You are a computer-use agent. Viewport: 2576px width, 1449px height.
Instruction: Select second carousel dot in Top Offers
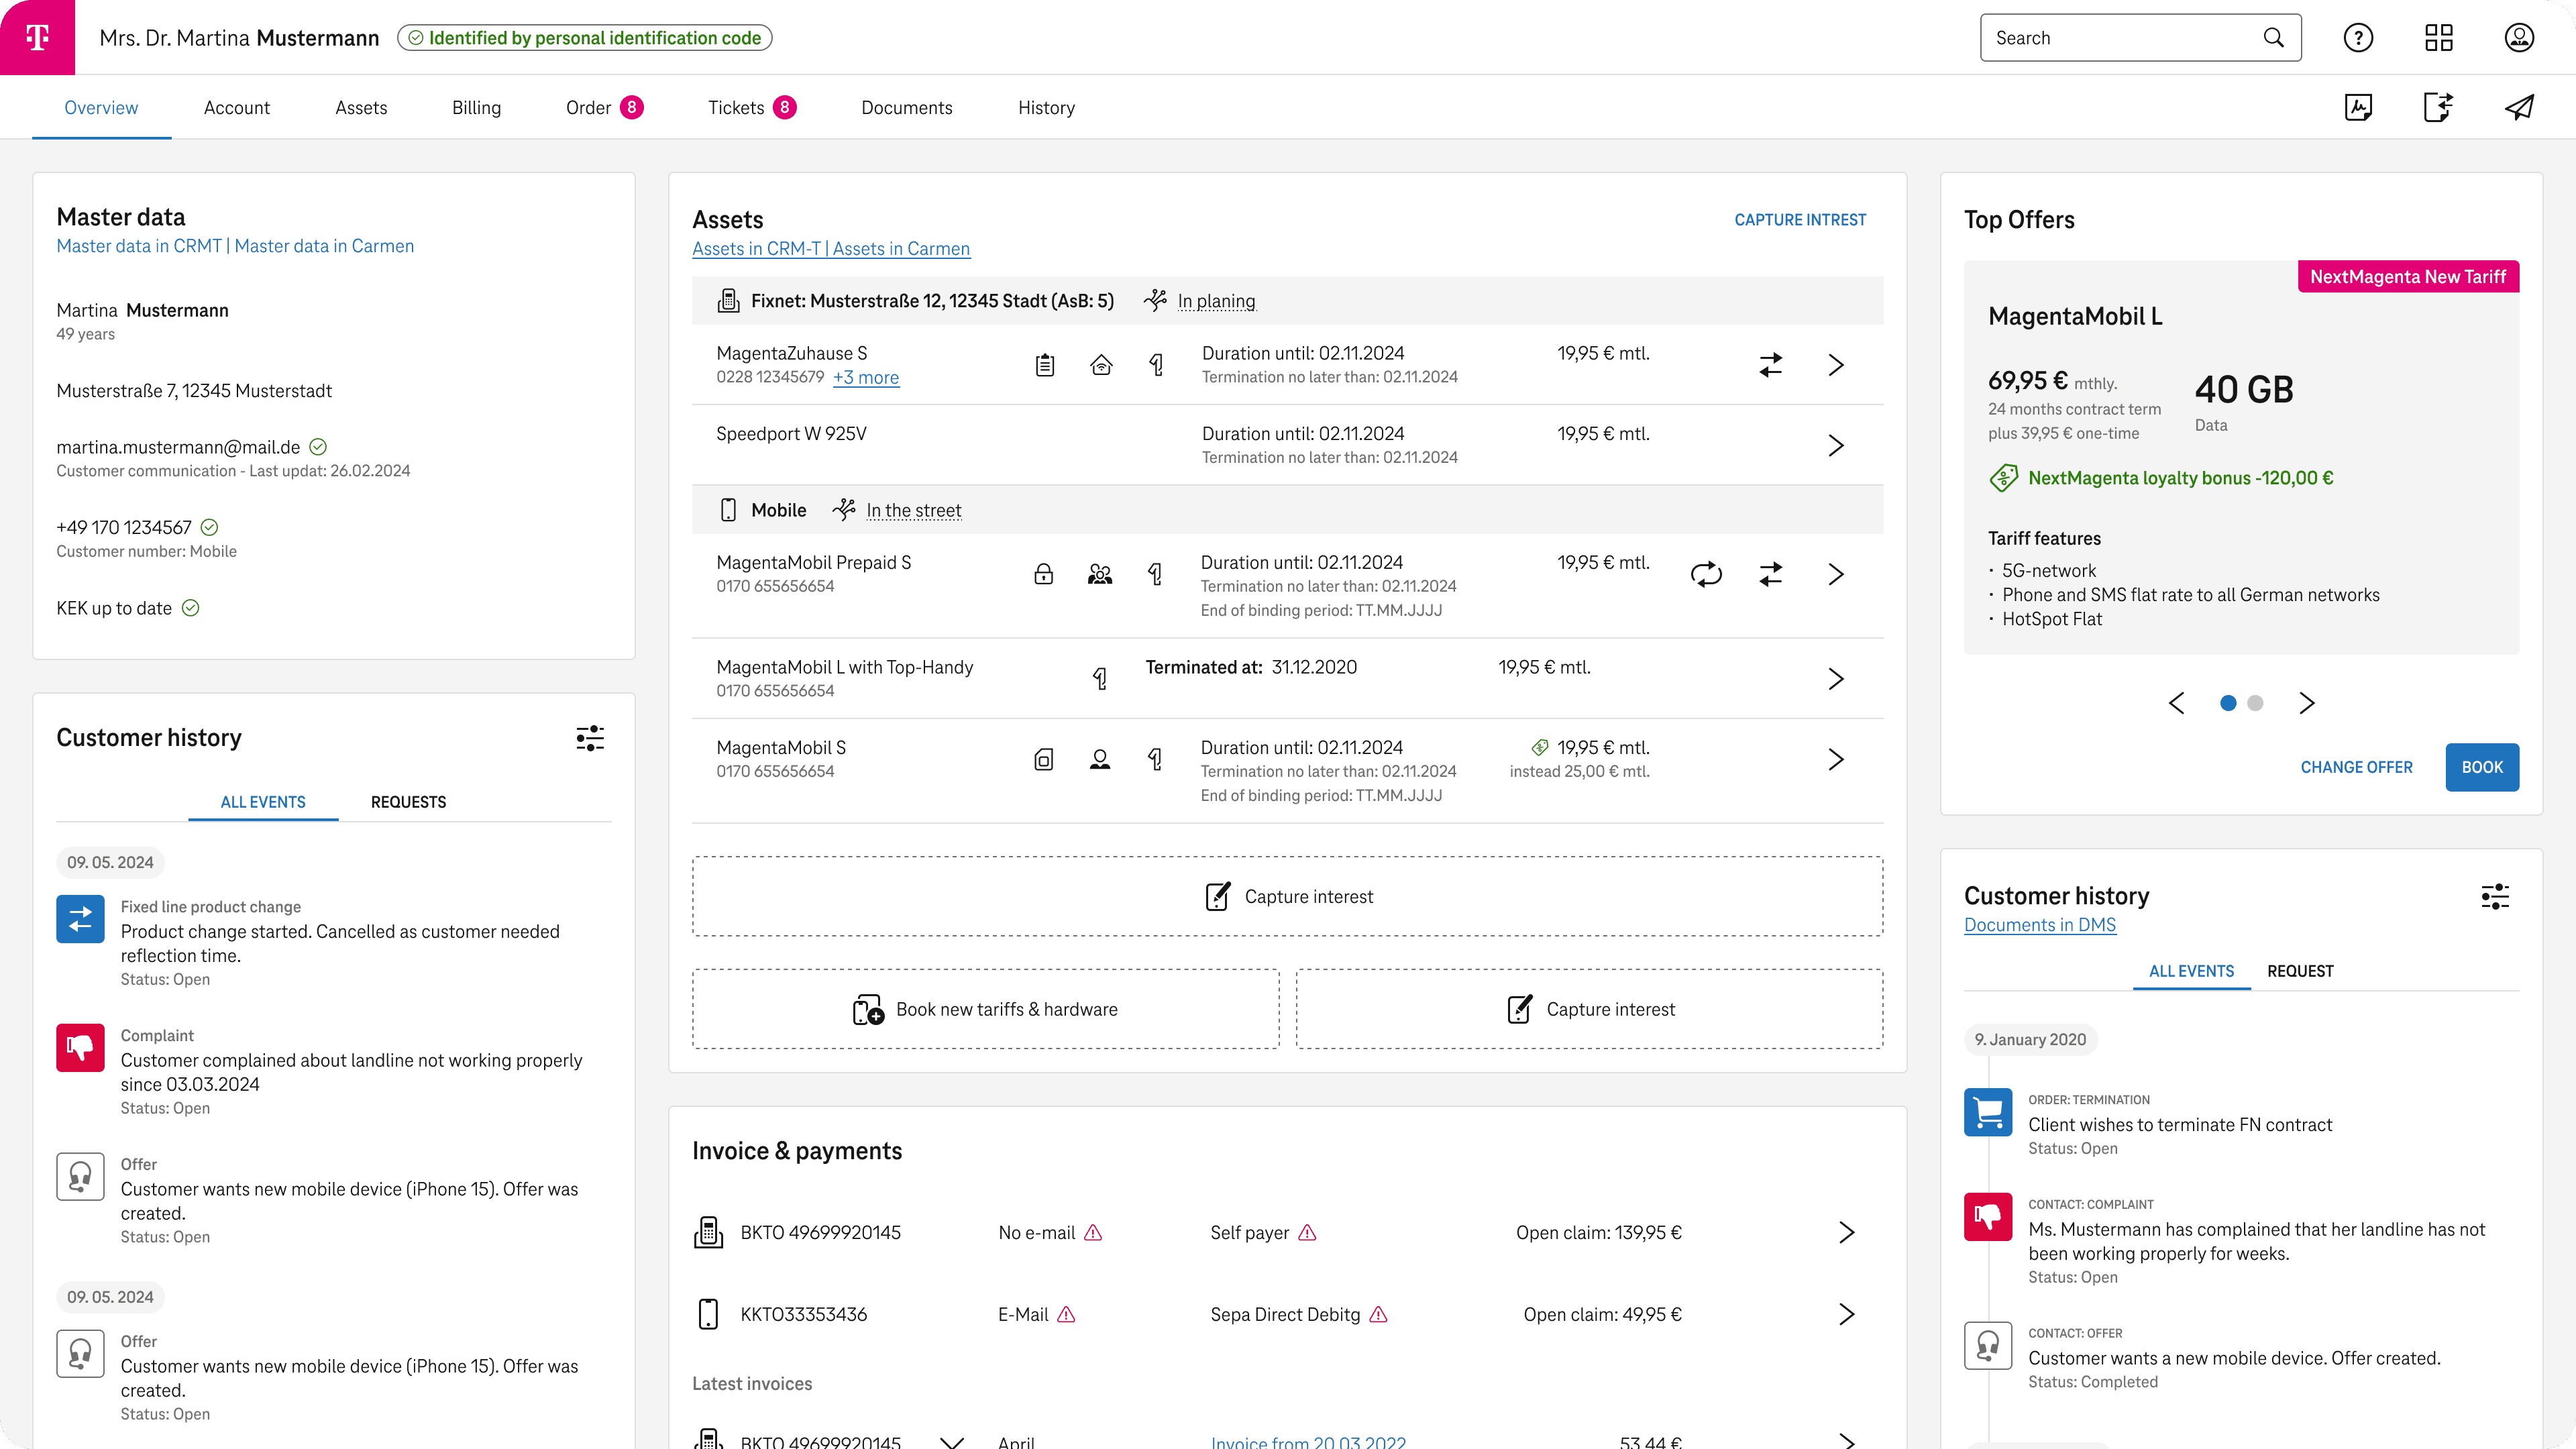tap(2255, 703)
